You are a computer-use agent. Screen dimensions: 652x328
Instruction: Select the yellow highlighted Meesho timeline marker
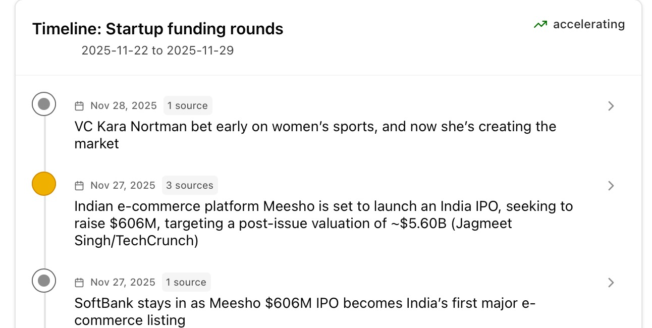(44, 184)
